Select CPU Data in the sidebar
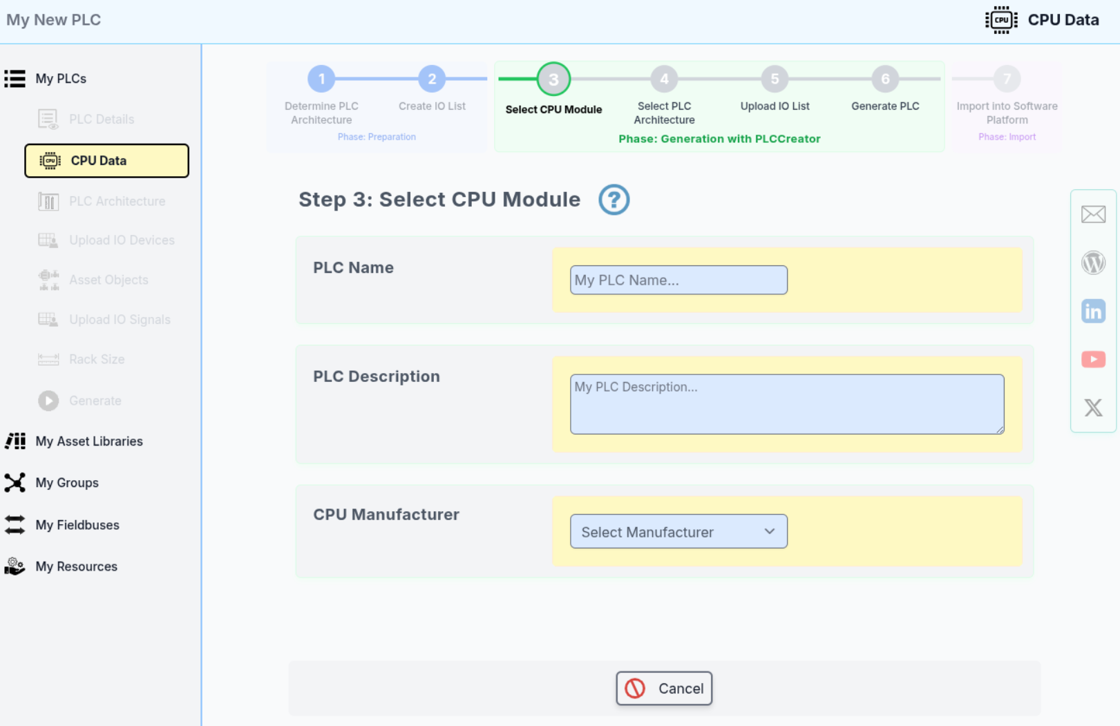1120x726 pixels. point(106,161)
